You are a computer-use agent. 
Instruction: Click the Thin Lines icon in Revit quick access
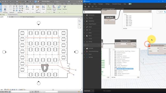(36, 2)
